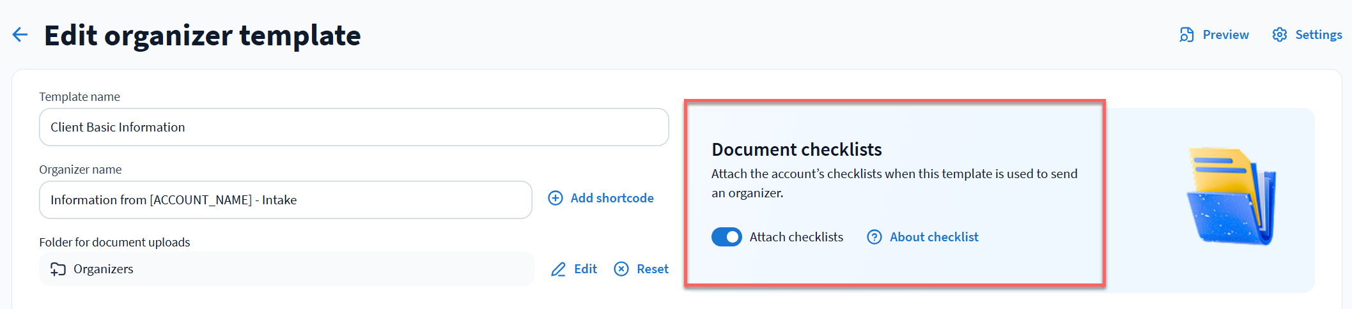Click the Attach checklists label text
Image resolution: width=1352 pixels, height=309 pixels.
coord(796,237)
